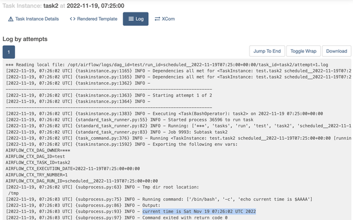
Task: Select log attempt number 1
Action: click(9, 52)
